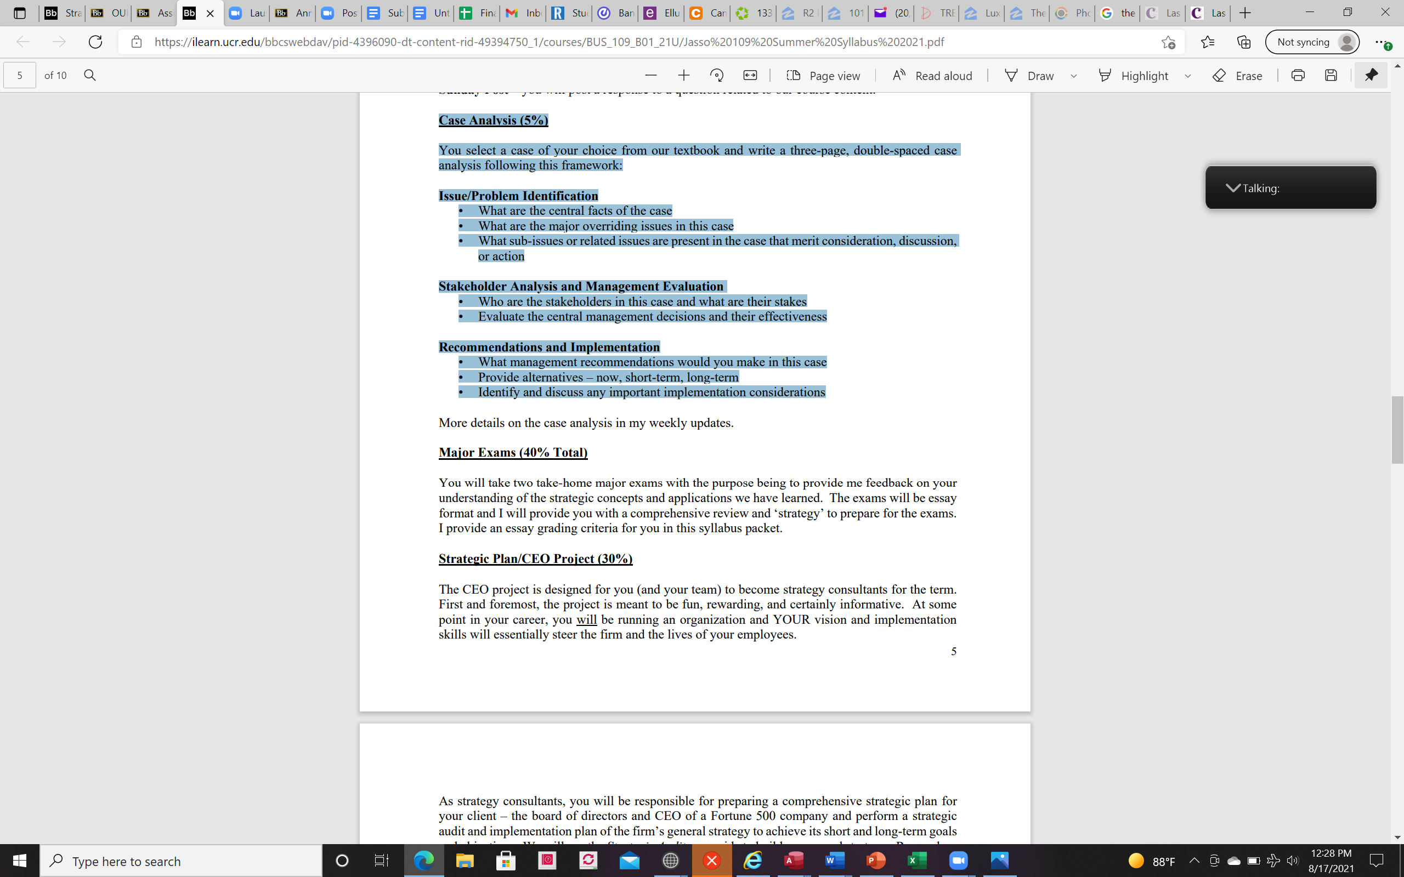Launch Word from the taskbar
This screenshot has width=1404, height=877.
coord(834,861)
